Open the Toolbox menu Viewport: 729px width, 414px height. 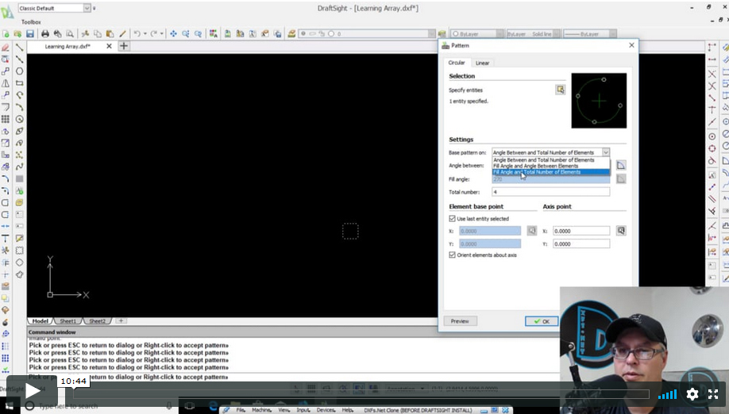tap(31, 22)
